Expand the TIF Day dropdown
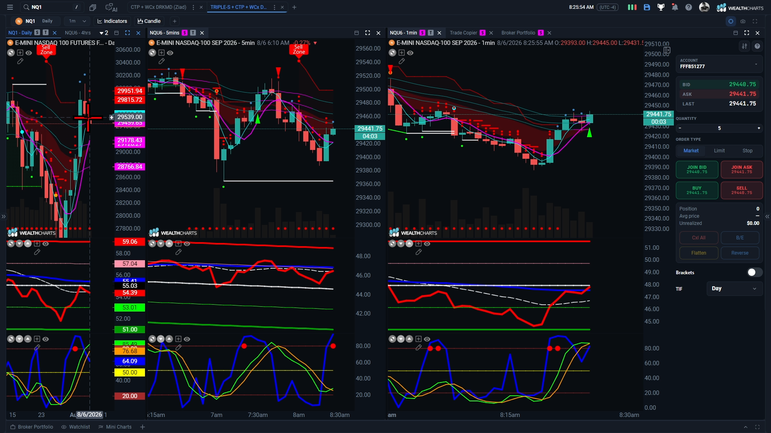The image size is (771, 433). point(734,289)
